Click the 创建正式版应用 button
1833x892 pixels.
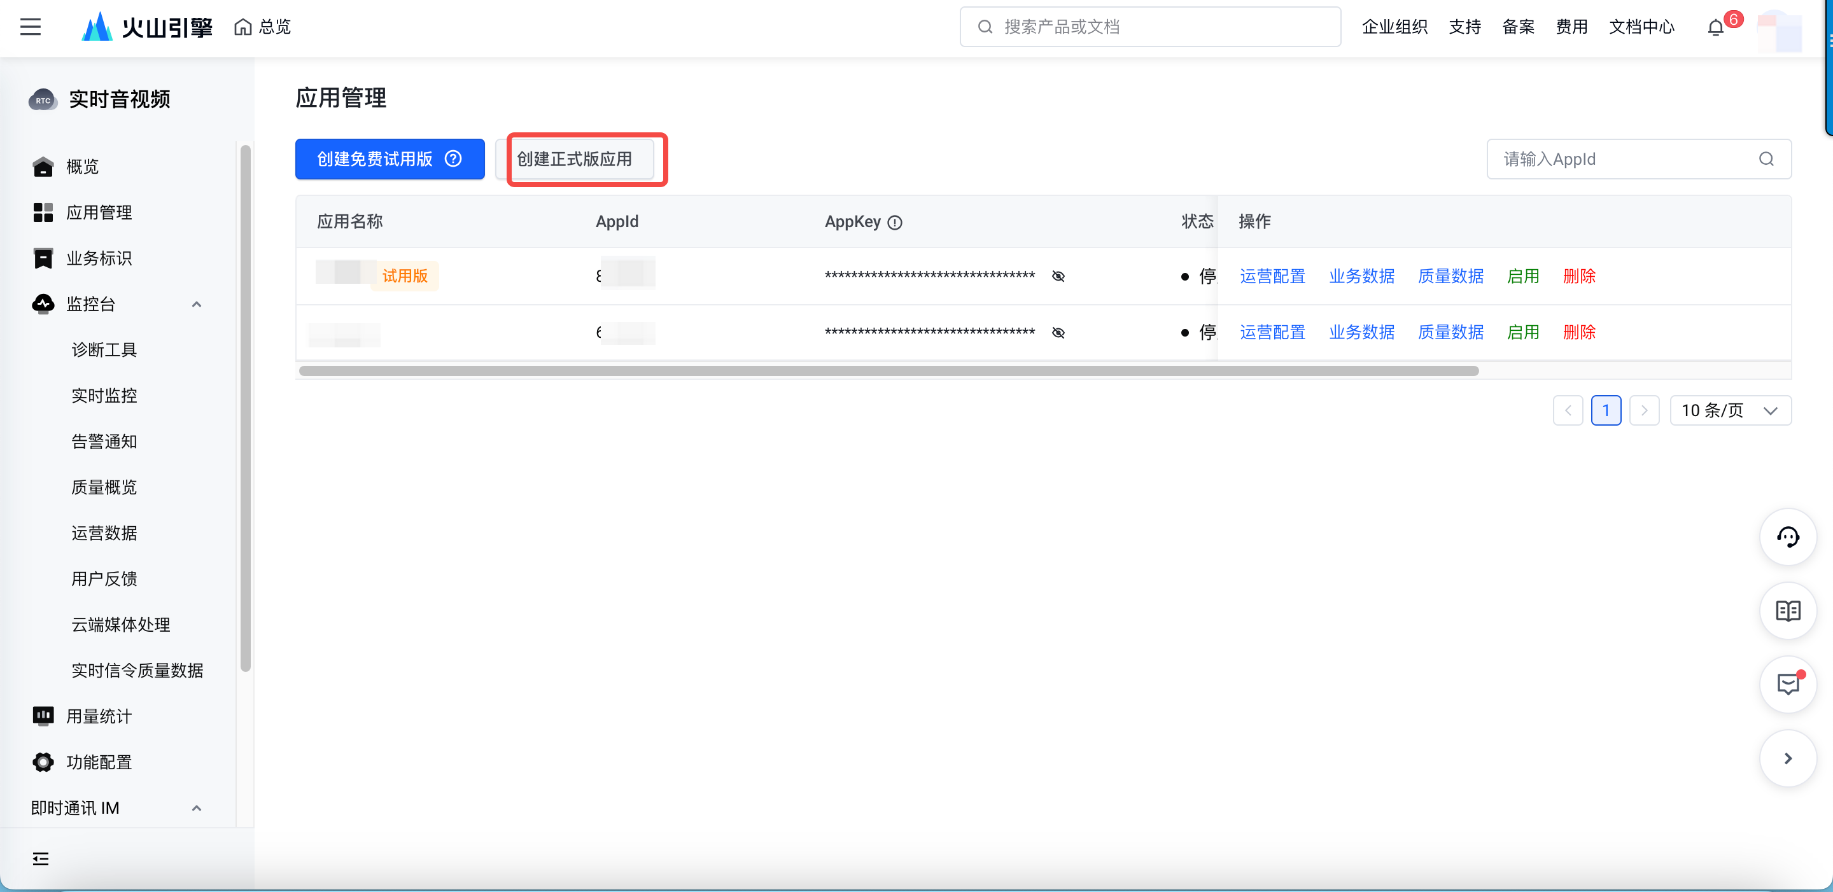[x=574, y=159]
